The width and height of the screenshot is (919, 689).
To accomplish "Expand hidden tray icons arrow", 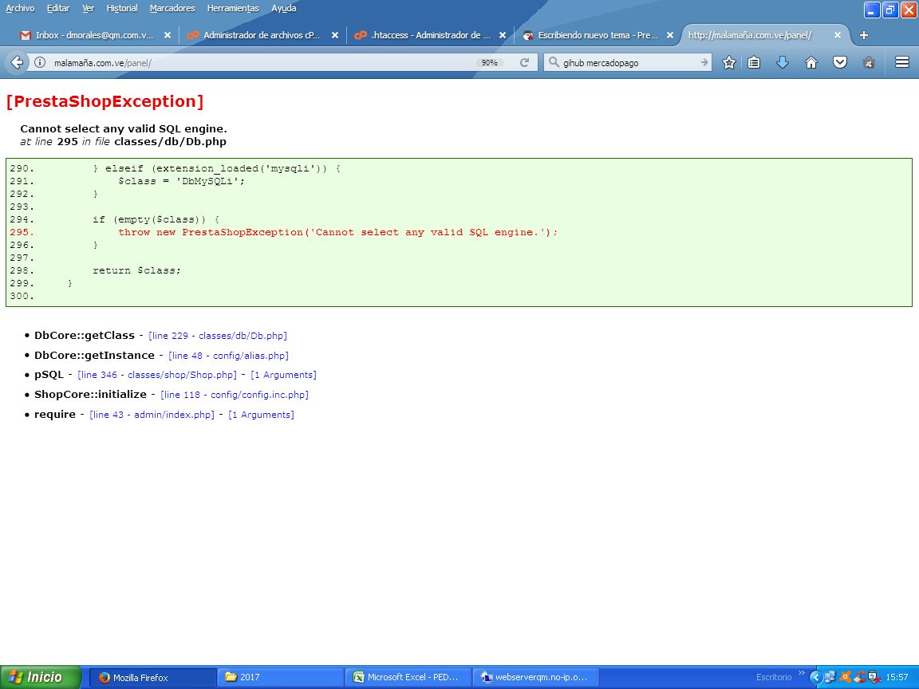I will [x=815, y=677].
